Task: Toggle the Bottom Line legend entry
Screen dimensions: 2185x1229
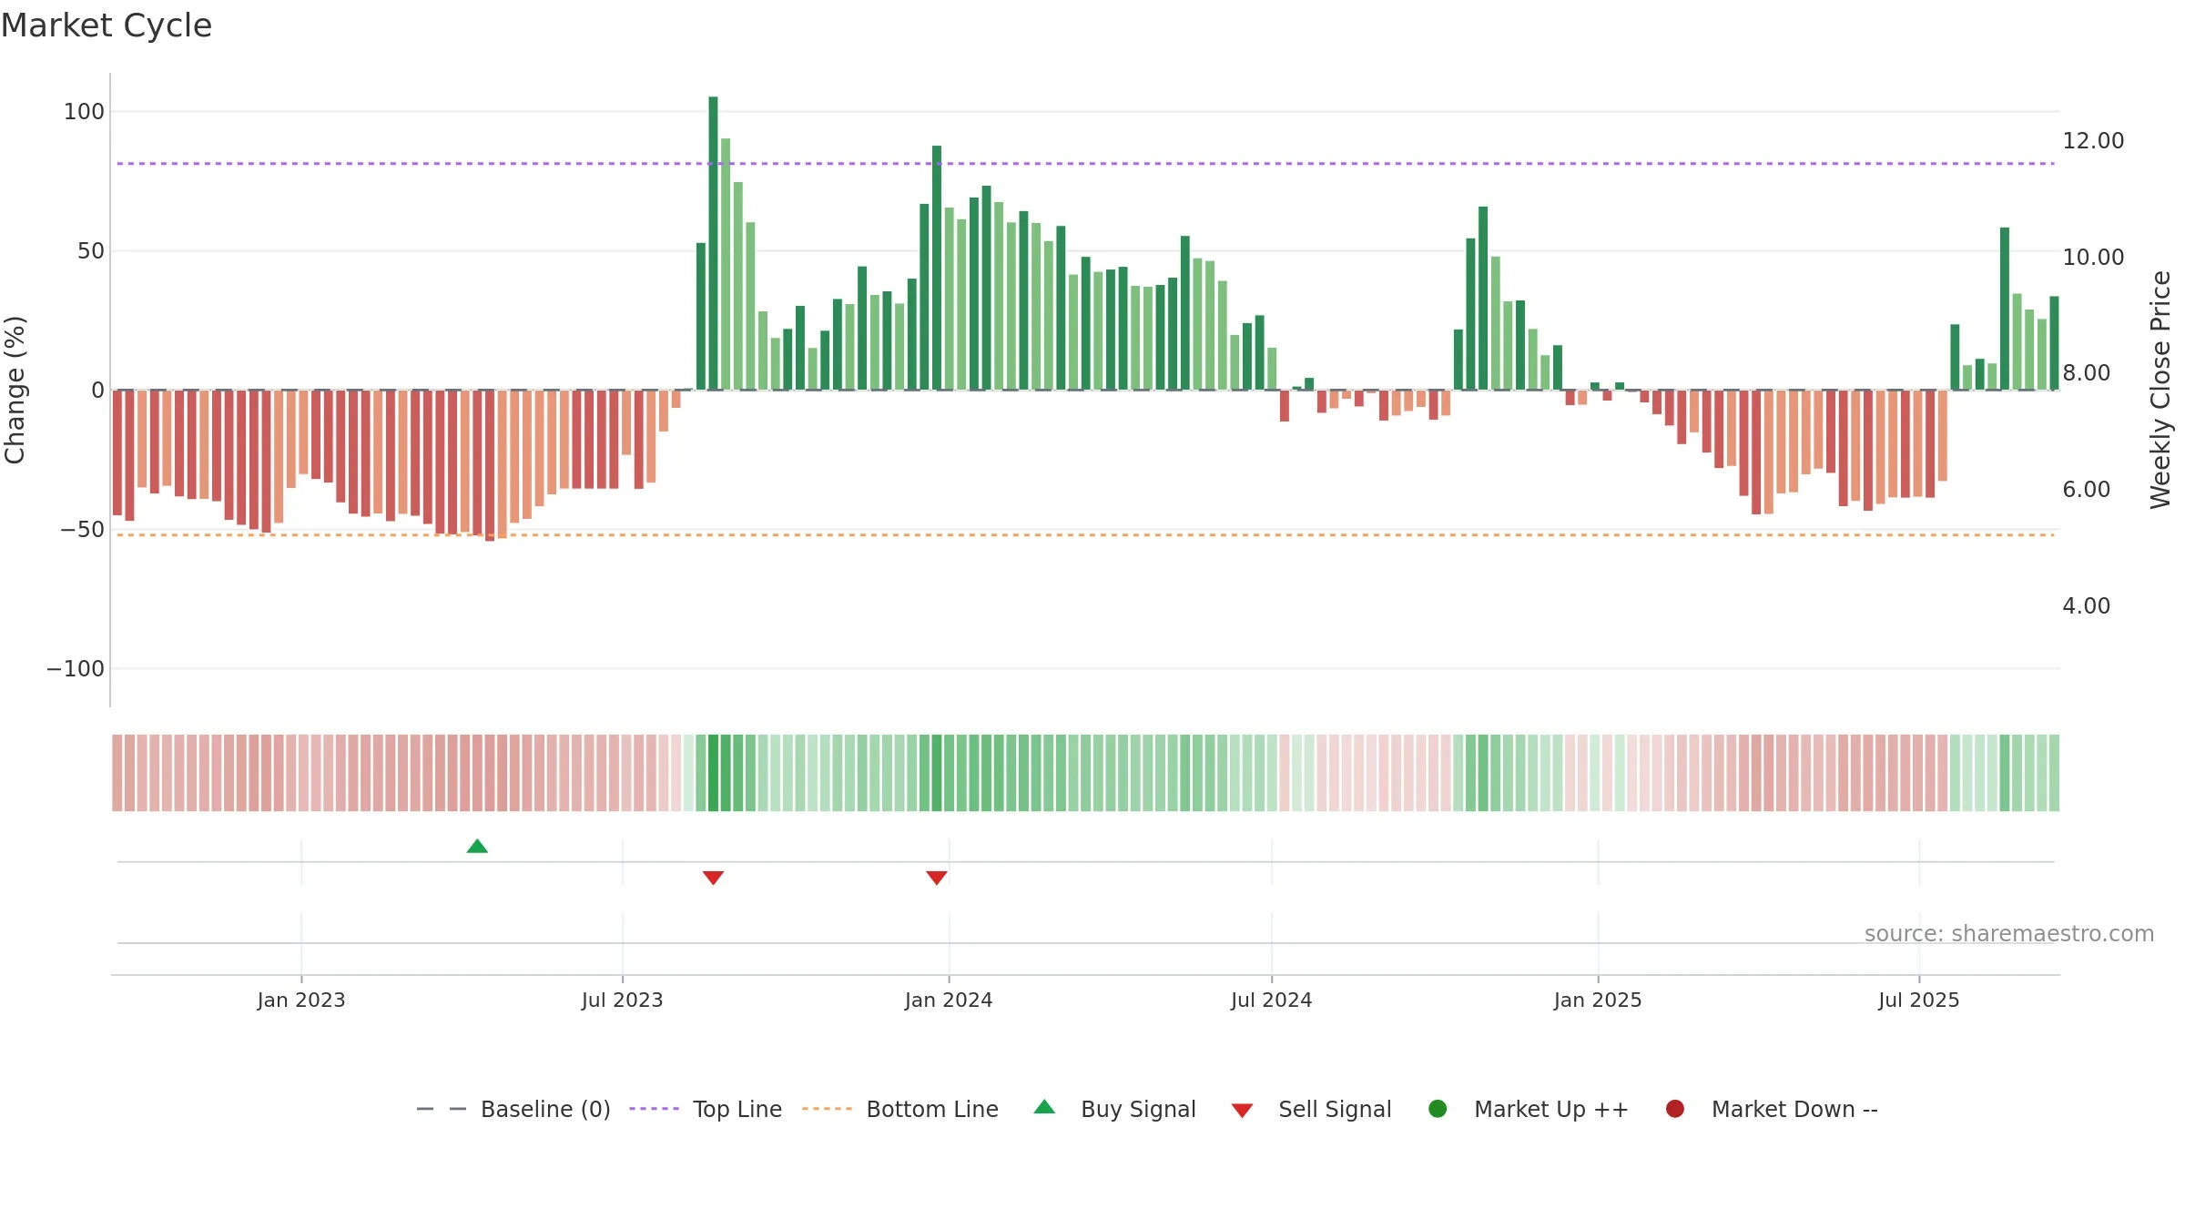Action: tap(900, 1109)
